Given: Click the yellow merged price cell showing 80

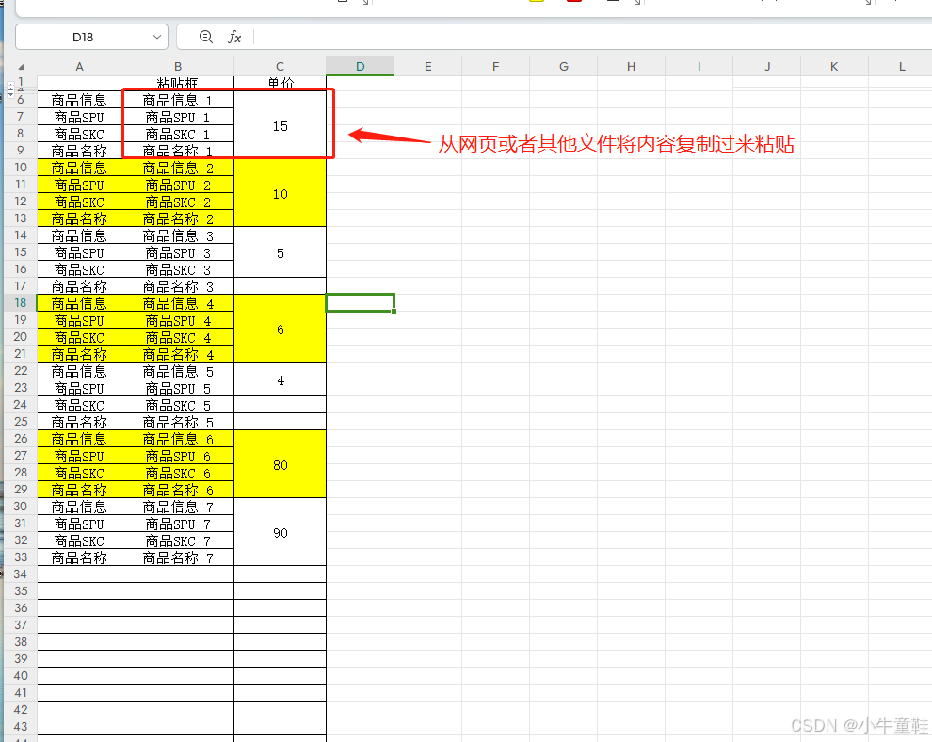Looking at the screenshot, I should pyautogui.click(x=280, y=464).
